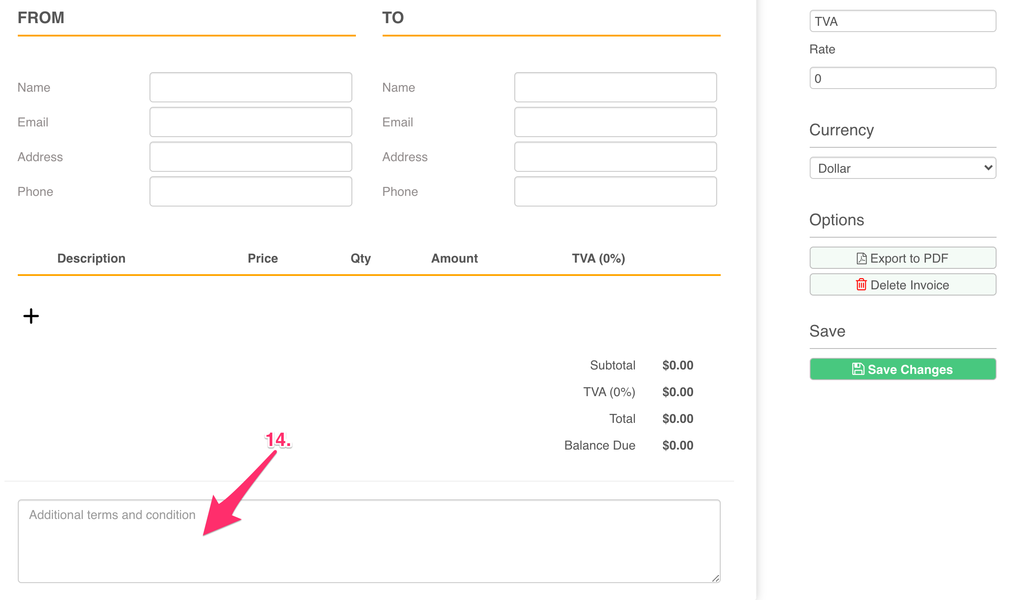This screenshot has height=600, width=1009.
Task: Click the Delete Invoice button
Action: click(x=902, y=285)
